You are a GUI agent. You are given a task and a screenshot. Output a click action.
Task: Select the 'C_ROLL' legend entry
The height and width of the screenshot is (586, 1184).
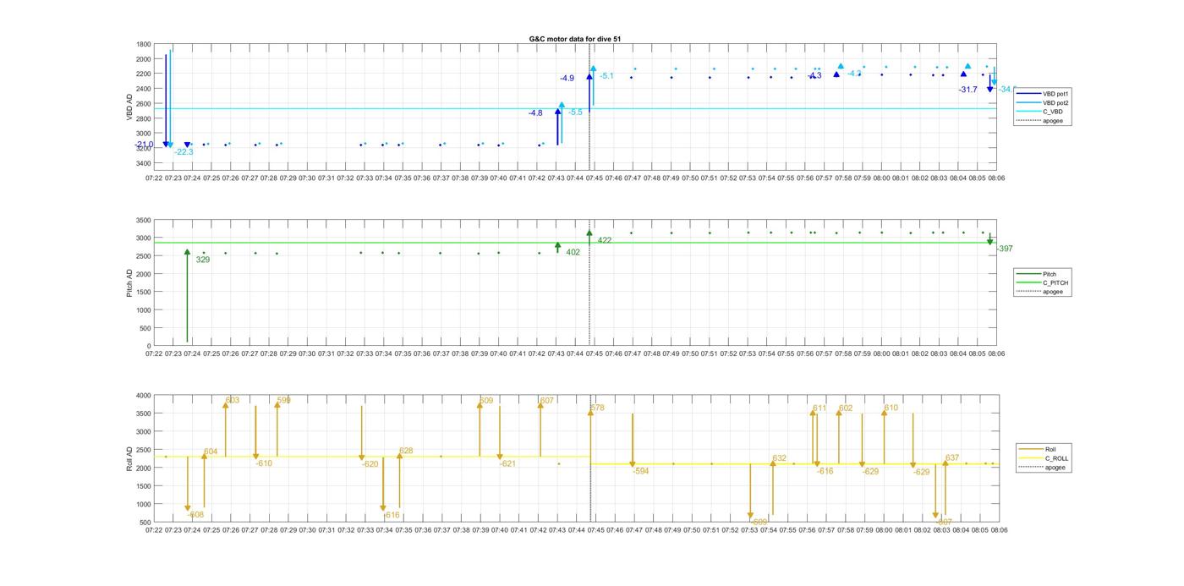(x=1057, y=458)
